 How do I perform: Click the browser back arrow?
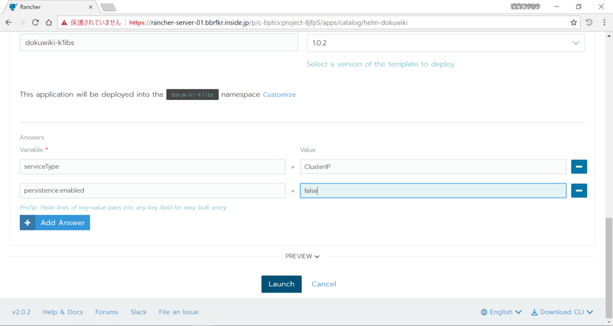(x=8, y=23)
